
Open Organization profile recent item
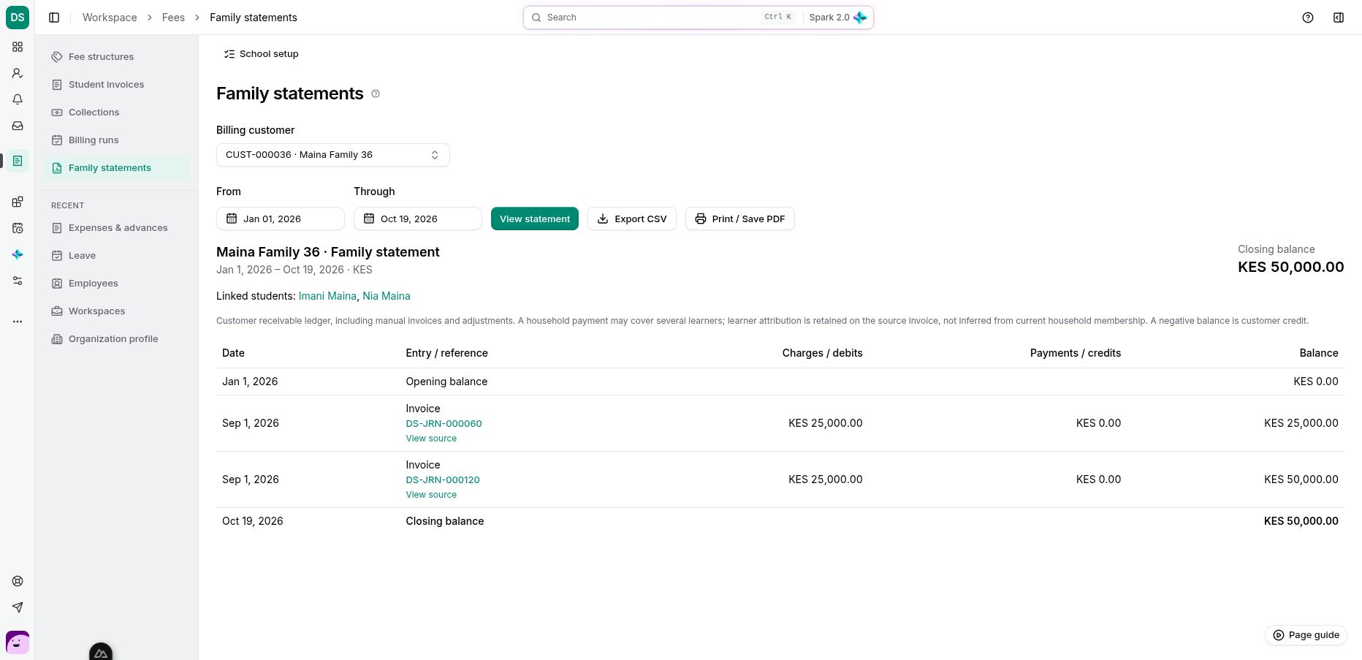(x=116, y=339)
